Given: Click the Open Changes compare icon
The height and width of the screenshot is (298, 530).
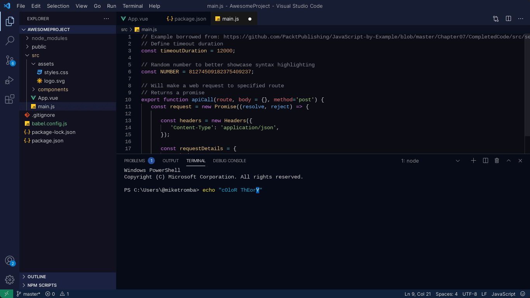Looking at the screenshot, I should coord(496,19).
